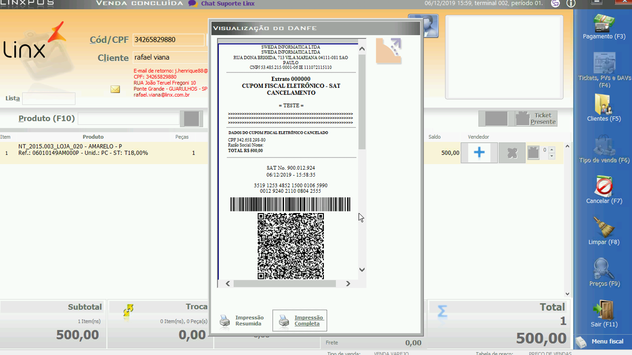632x355 pixels.
Task: Click the Saldo column header
Action: [434, 137]
